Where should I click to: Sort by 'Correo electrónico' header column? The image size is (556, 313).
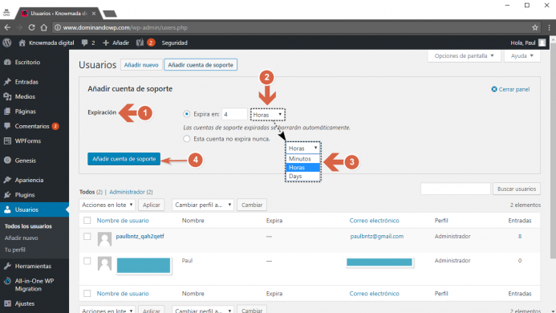tap(374, 221)
